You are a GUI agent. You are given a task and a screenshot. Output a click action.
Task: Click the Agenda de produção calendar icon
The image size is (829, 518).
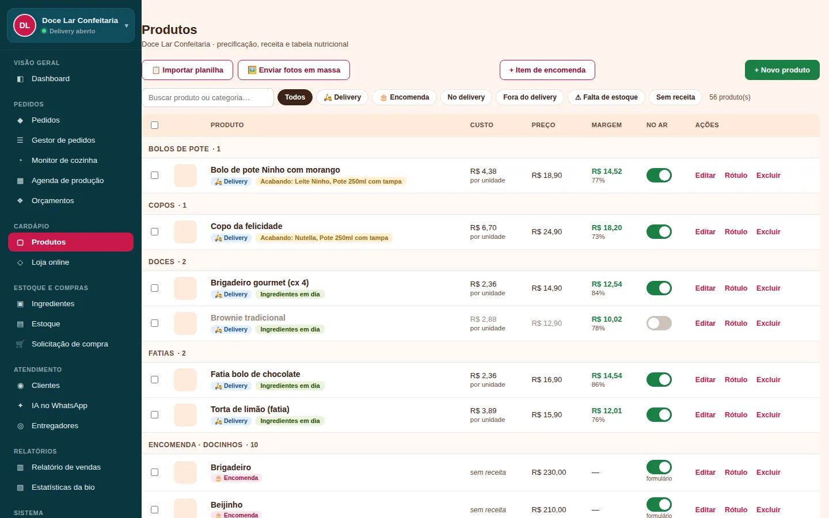pos(20,181)
